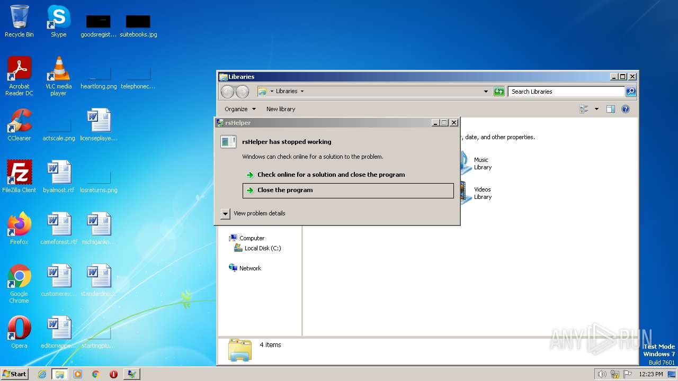Screen dimensions: 678x381
Task: Launch Skype from the desktop
Action: click(58, 21)
